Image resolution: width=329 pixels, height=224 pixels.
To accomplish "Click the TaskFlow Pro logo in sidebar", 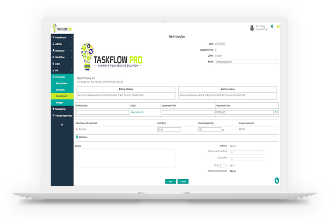I will tap(61, 28).
